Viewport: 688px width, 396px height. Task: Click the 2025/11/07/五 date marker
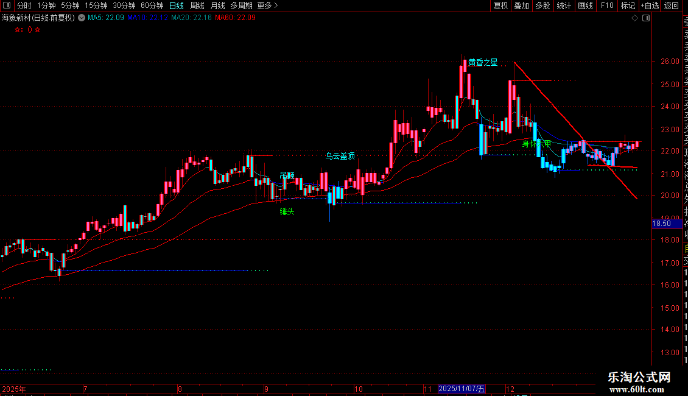click(462, 389)
